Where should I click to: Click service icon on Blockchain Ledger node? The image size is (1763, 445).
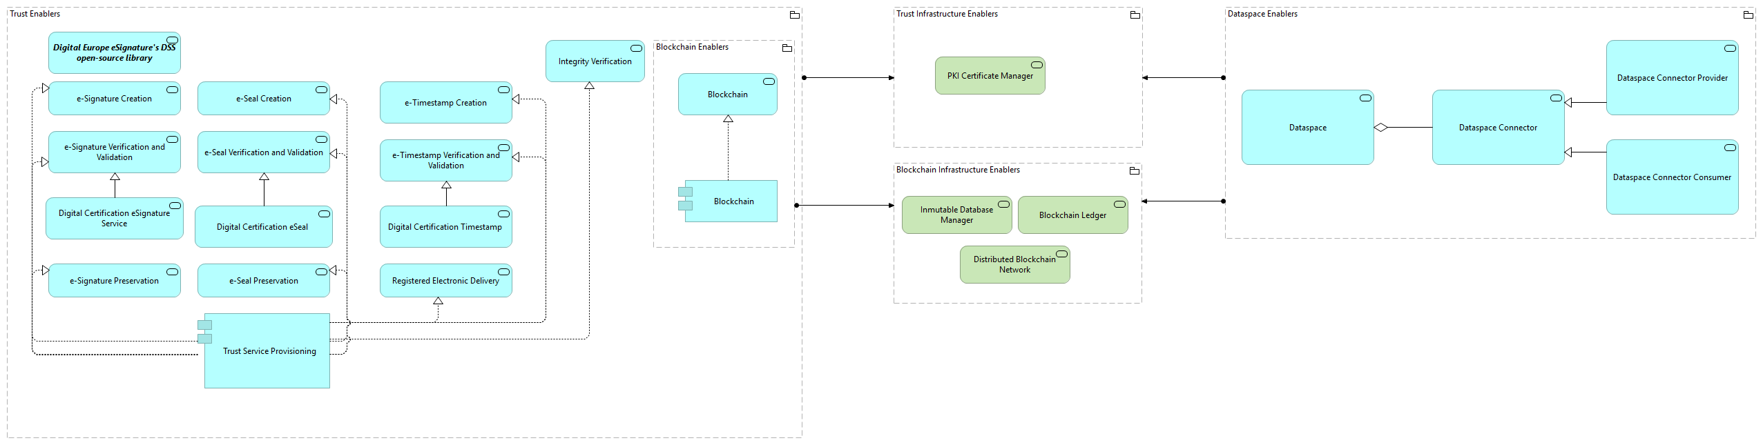tap(1119, 204)
